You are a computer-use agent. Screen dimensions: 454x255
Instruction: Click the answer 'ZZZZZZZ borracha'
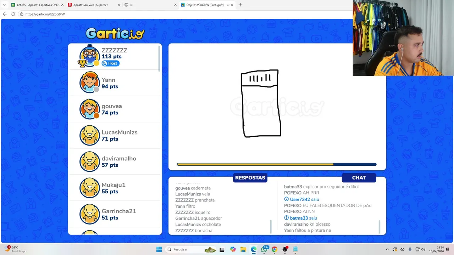pyautogui.click(x=194, y=231)
